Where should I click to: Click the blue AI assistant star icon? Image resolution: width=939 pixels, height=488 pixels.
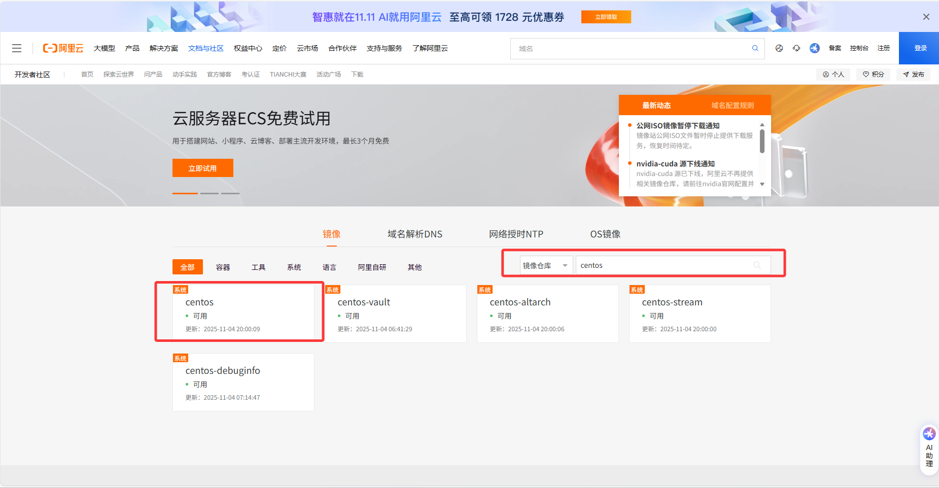815,48
